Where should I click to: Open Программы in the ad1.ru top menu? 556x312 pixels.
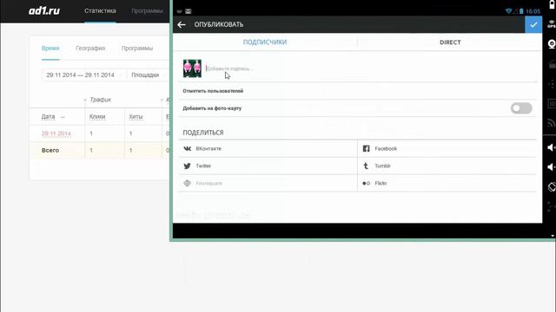pos(147,10)
